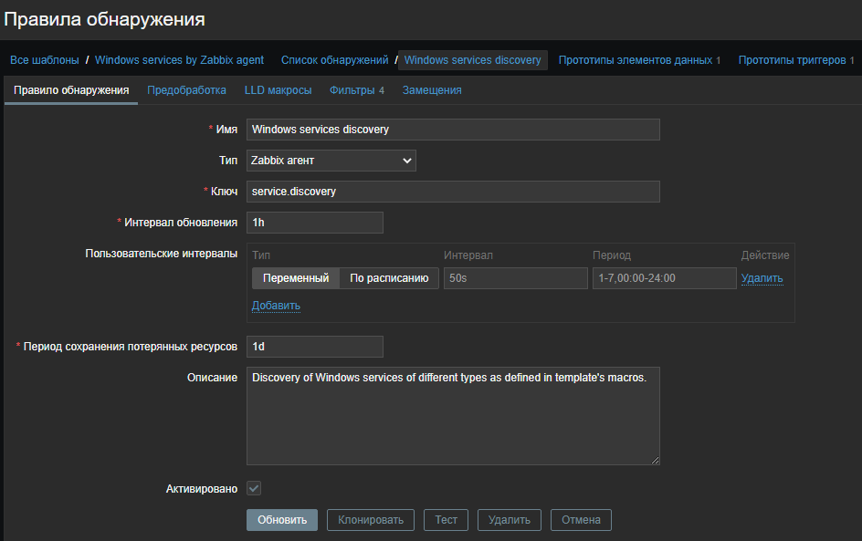
Task: Focus the Интервал обновления field
Action: click(314, 223)
